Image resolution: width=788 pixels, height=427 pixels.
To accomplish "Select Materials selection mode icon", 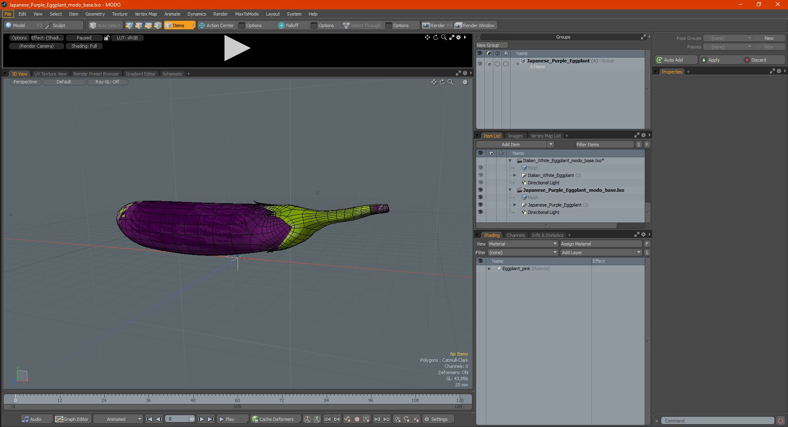I will [158, 25].
